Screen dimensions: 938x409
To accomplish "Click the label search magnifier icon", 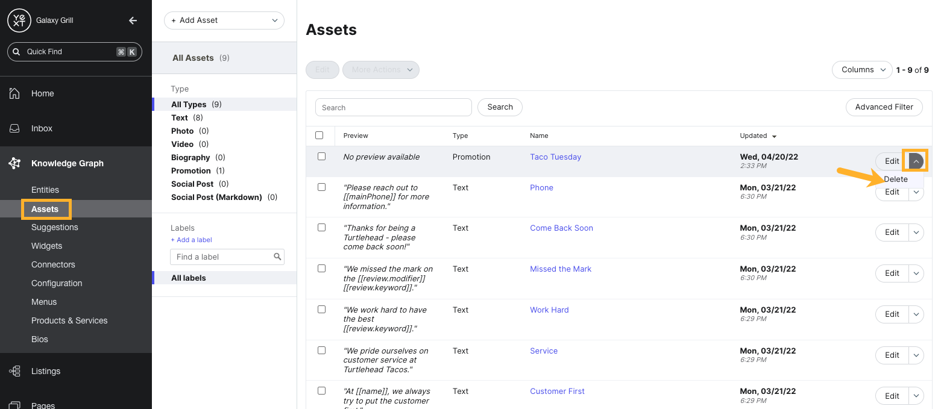I will [x=277, y=257].
